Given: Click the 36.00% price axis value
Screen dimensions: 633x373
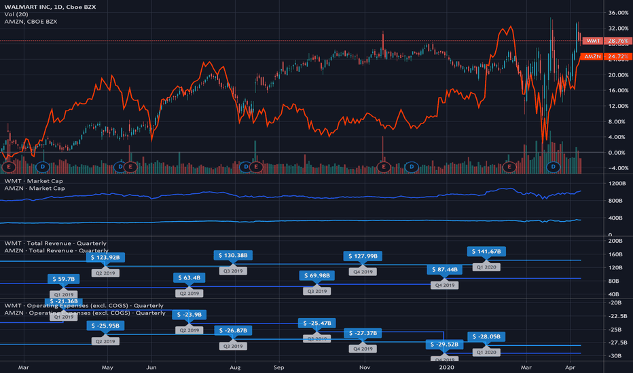Looking at the screenshot, I should (x=618, y=13).
